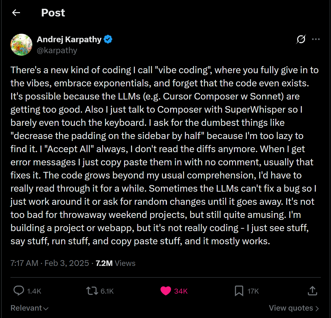Open the @karpathy handle link

(57, 50)
